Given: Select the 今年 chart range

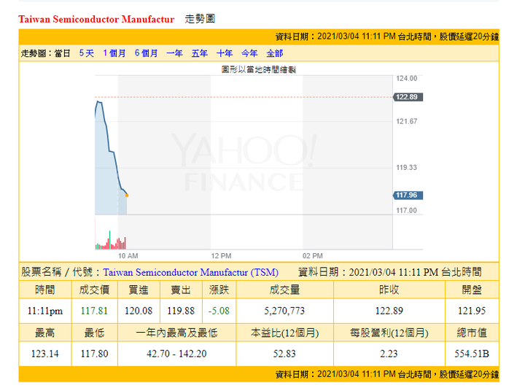Looking at the screenshot, I should [249, 53].
